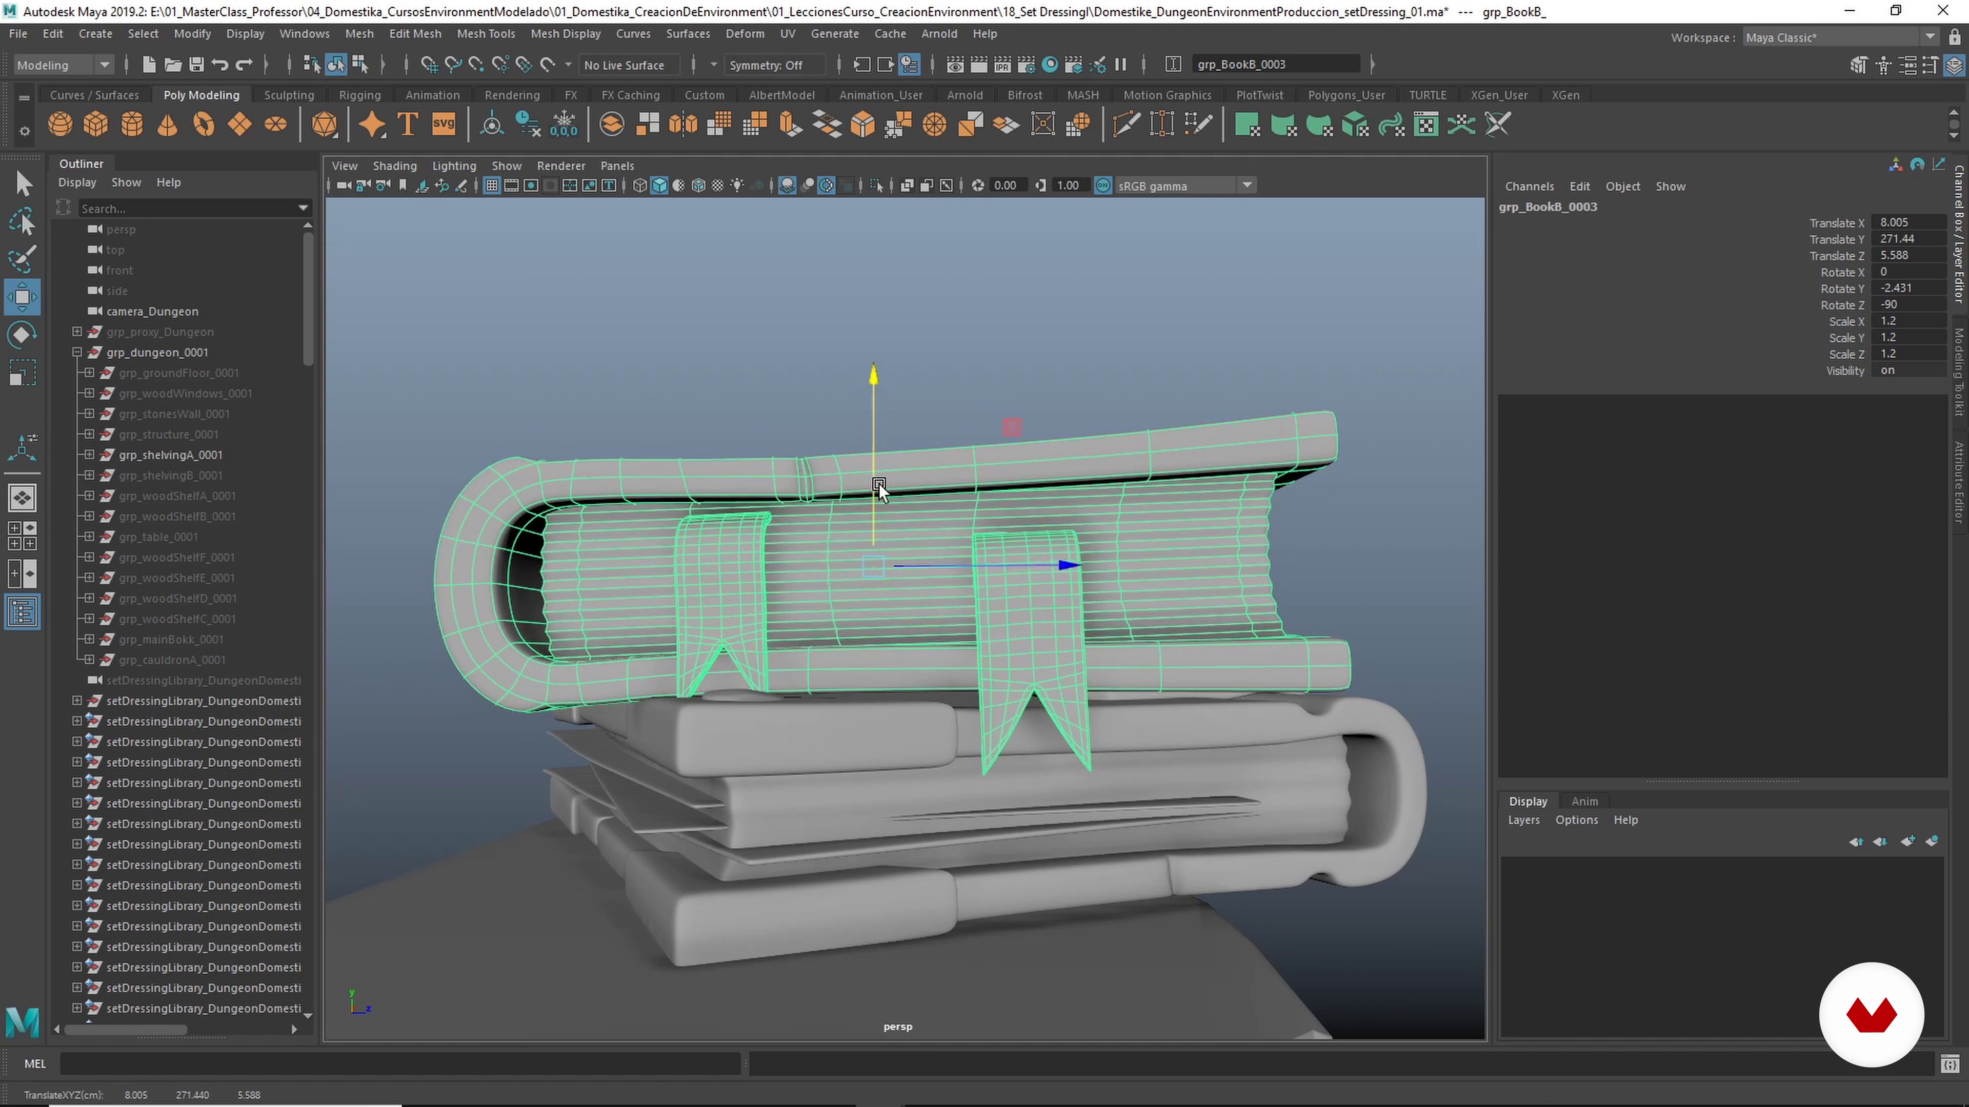Create a polygon cylinder from shelf
Viewport: 1969px width, 1107px height.
(x=132, y=124)
